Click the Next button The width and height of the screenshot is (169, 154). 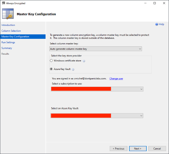pyautogui.click(x=138, y=149)
